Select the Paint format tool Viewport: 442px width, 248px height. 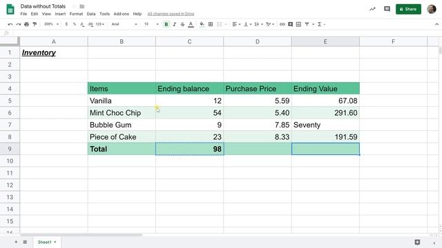click(35, 24)
